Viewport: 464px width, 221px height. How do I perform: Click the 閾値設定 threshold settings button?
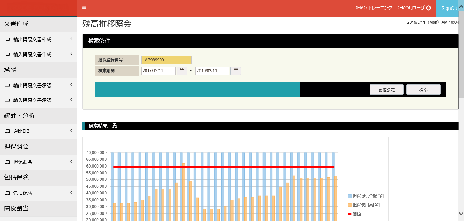(x=386, y=90)
